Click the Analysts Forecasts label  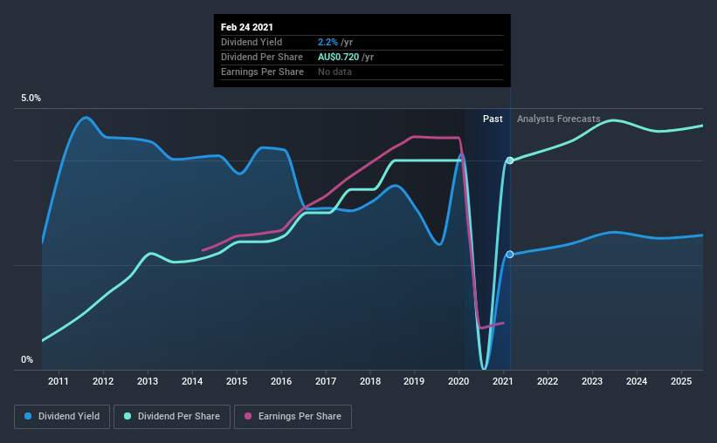[x=558, y=119]
